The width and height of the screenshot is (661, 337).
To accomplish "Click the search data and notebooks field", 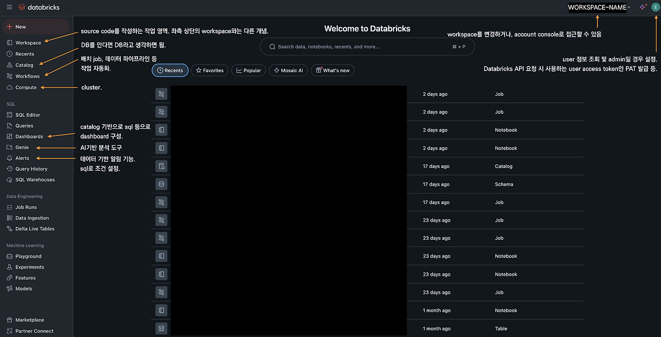I will pyautogui.click(x=367, y=46).
